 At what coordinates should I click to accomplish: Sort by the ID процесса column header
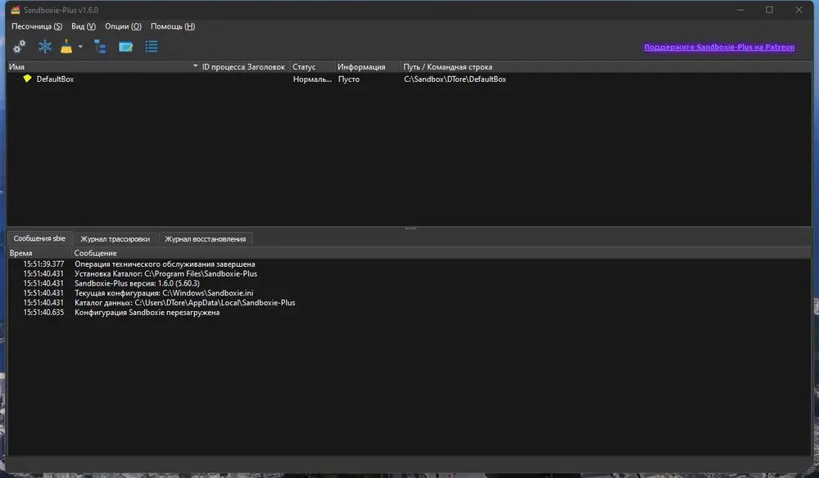tap(223, 67)
